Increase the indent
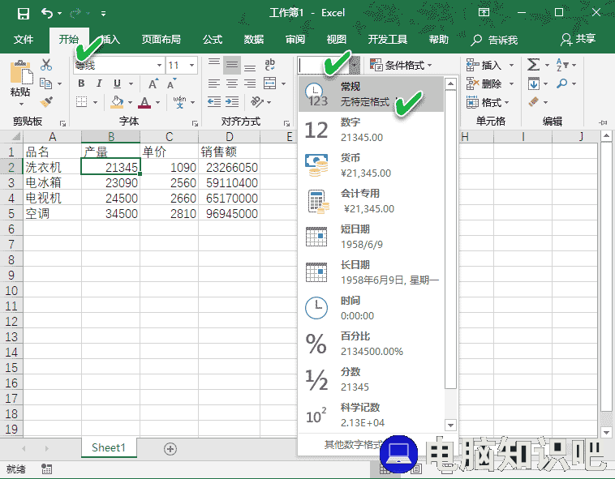This screenshot has height=479, width=615. pos(232,102)
